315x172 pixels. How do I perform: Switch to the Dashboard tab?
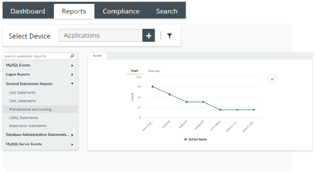click(x=28, y=11)
